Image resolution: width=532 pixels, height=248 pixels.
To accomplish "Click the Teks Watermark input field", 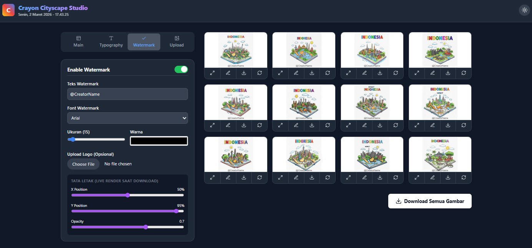I will tap(128, 94).
